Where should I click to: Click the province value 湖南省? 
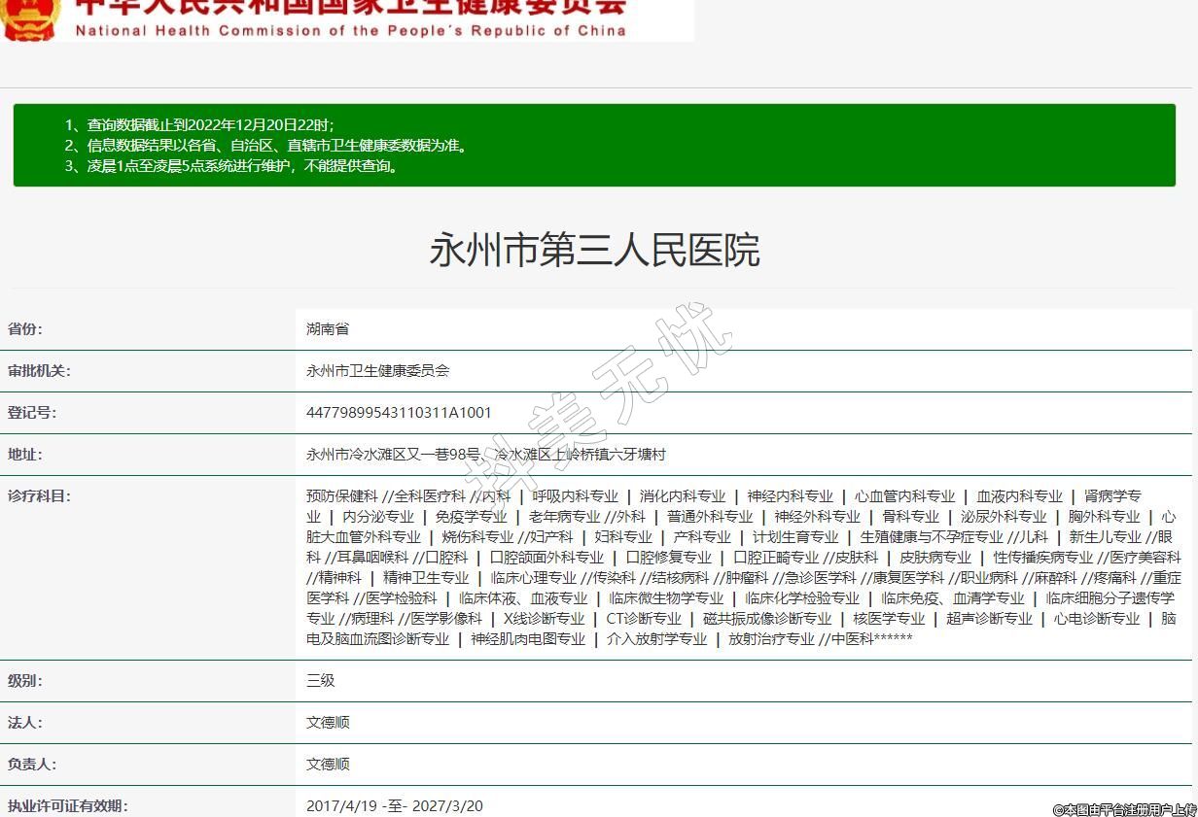click(328, 329)
